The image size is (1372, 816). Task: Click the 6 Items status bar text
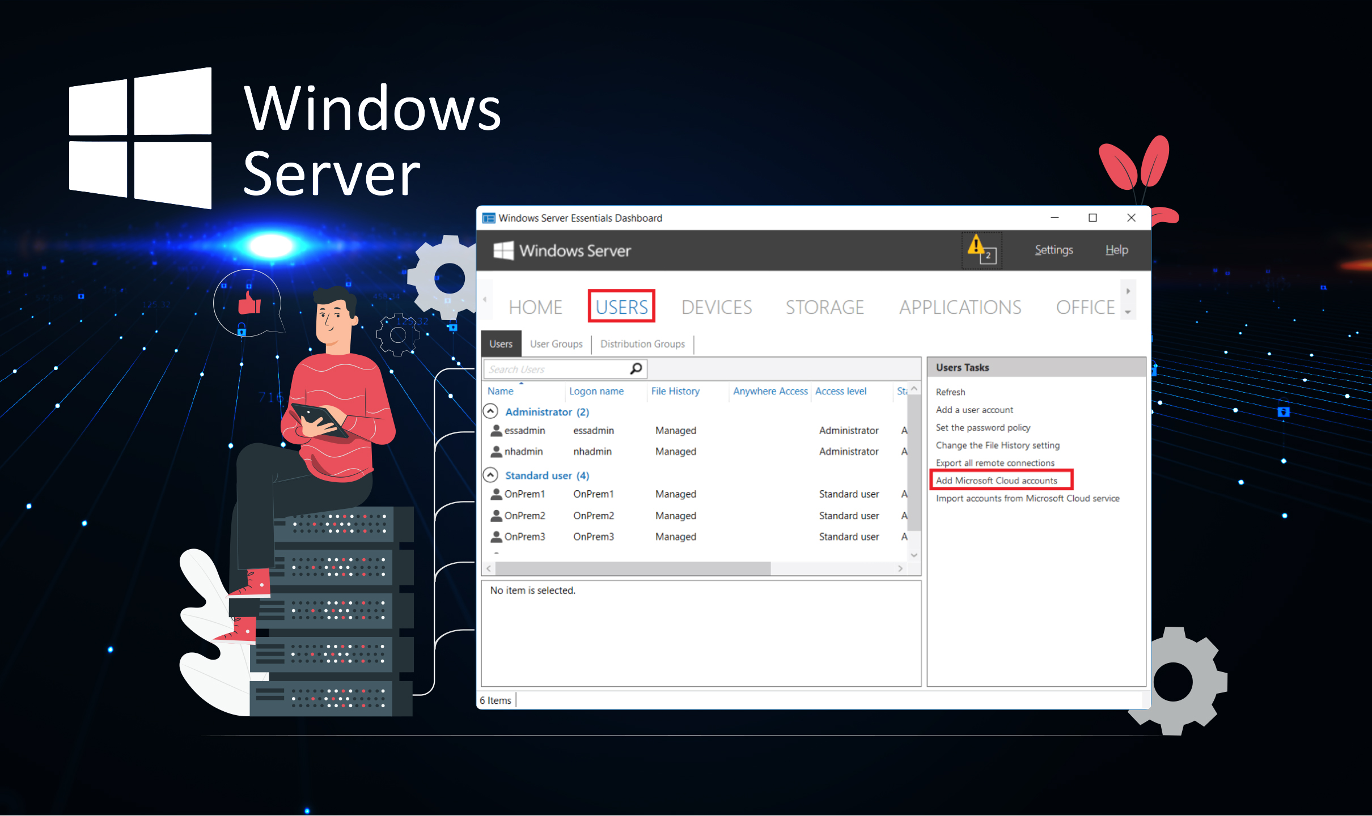click(495, 700)
